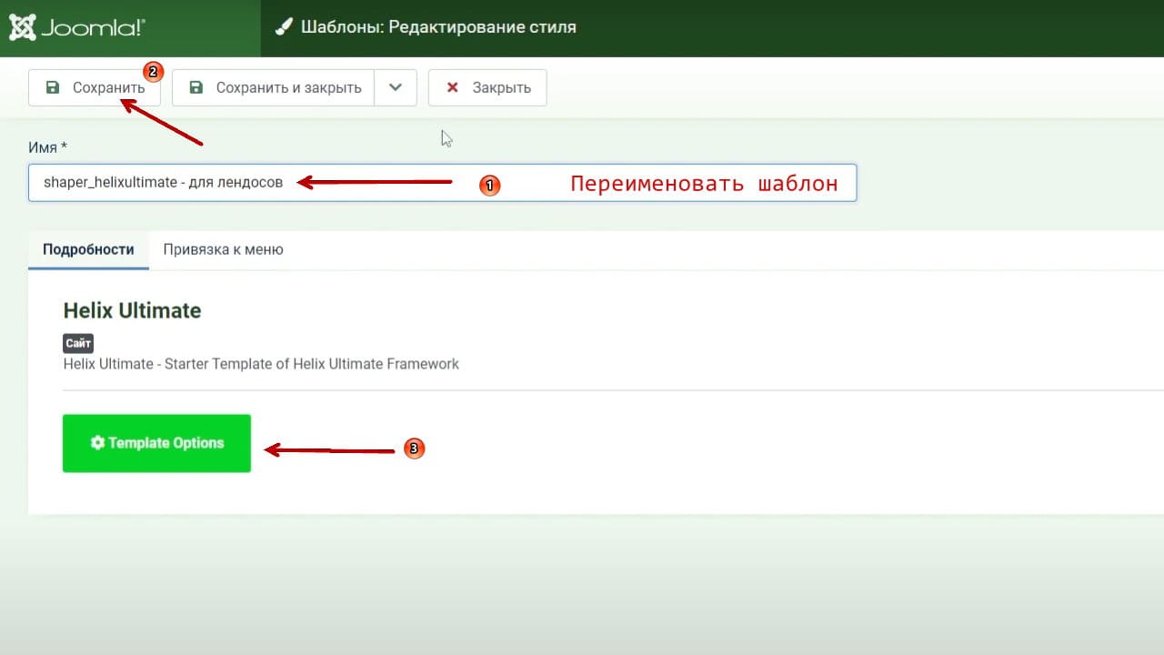
Task: Click the Имя * field label
Action: click(x=49, y=147)
